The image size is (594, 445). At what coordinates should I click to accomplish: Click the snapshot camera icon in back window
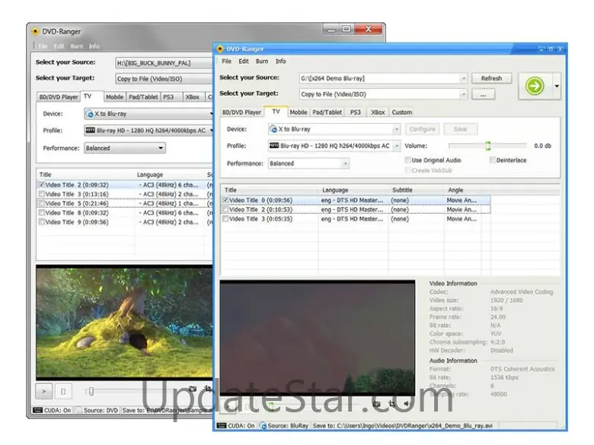(x=193, y=389)
